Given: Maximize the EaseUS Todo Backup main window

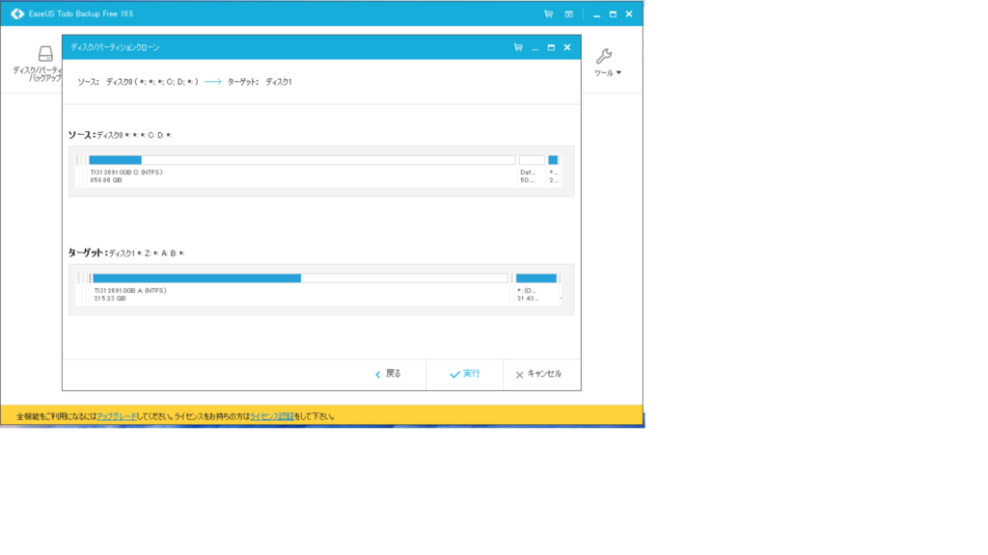Looking at the screenshot, I should pos(613,13).
